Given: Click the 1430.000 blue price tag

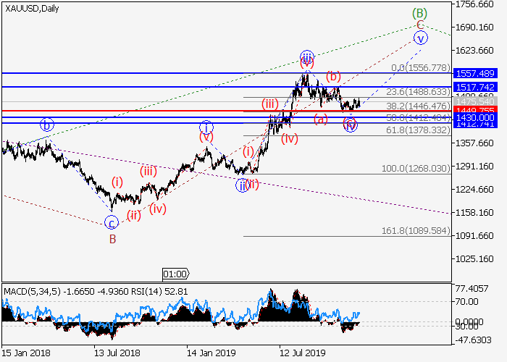Looking at the screenshot, I should (475, 117).
